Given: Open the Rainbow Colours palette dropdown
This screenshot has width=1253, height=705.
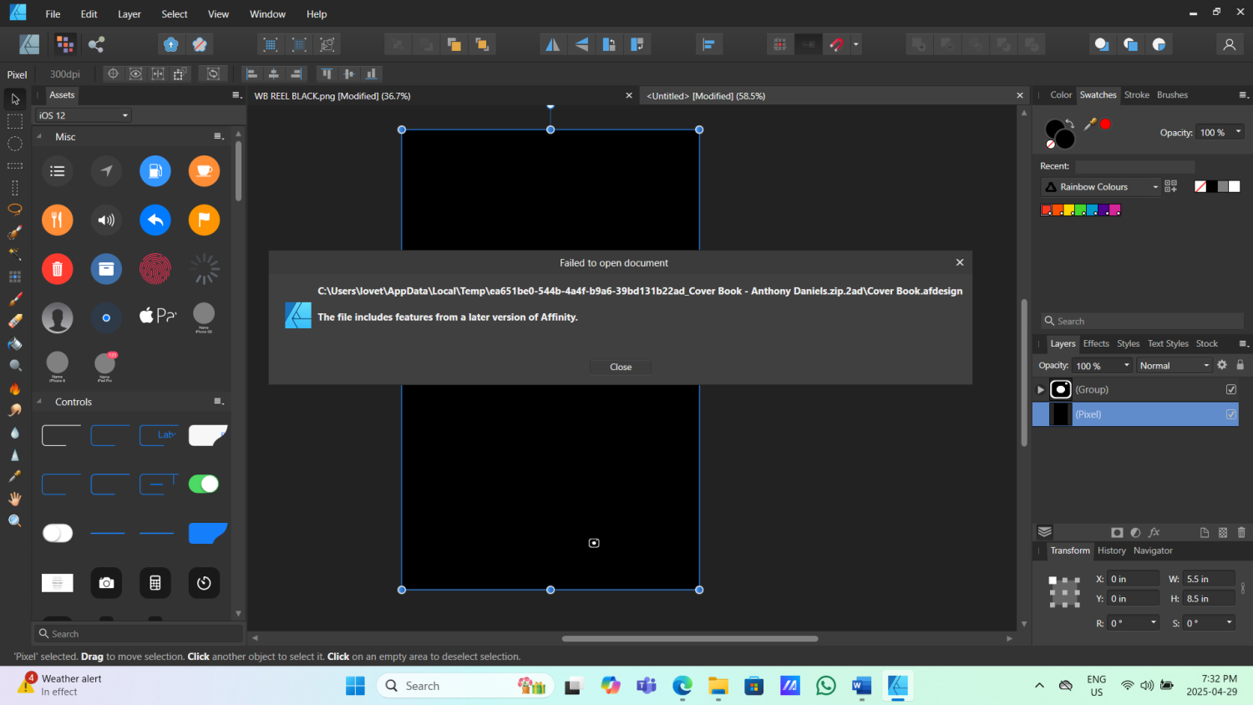Looking at the screenshot, I should [1102, 187].
